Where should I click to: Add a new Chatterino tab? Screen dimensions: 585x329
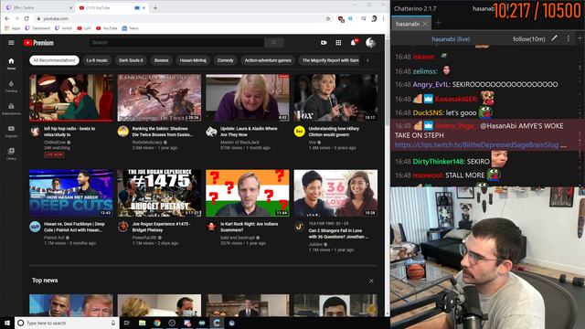[x=439, y=23]
